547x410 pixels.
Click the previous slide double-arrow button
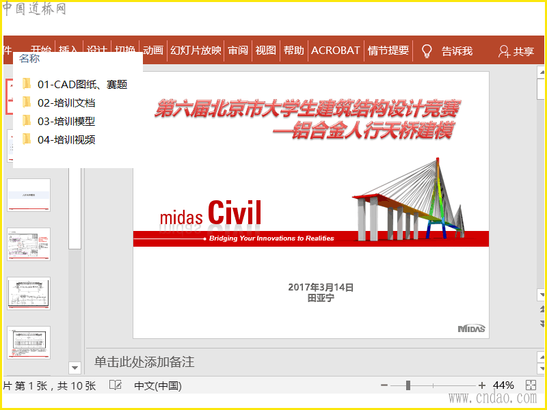(542, 309)
